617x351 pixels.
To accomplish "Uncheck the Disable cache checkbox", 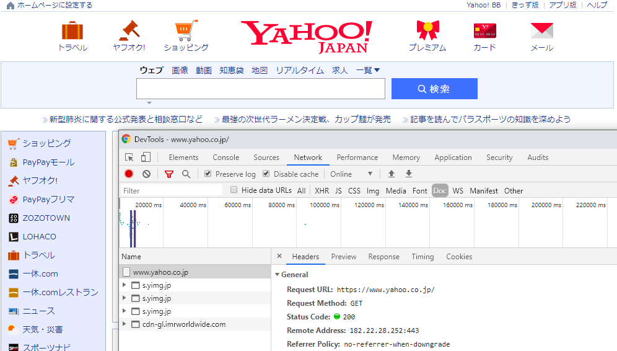I will [266, 174].
